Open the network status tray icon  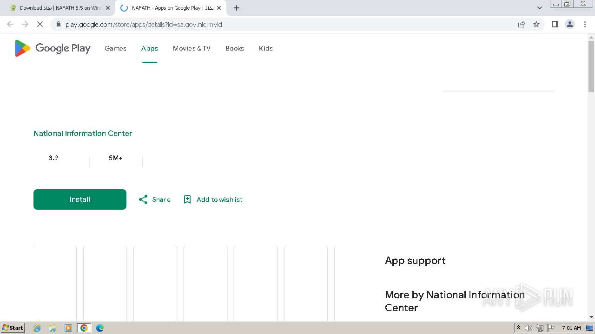click(540, 328)
